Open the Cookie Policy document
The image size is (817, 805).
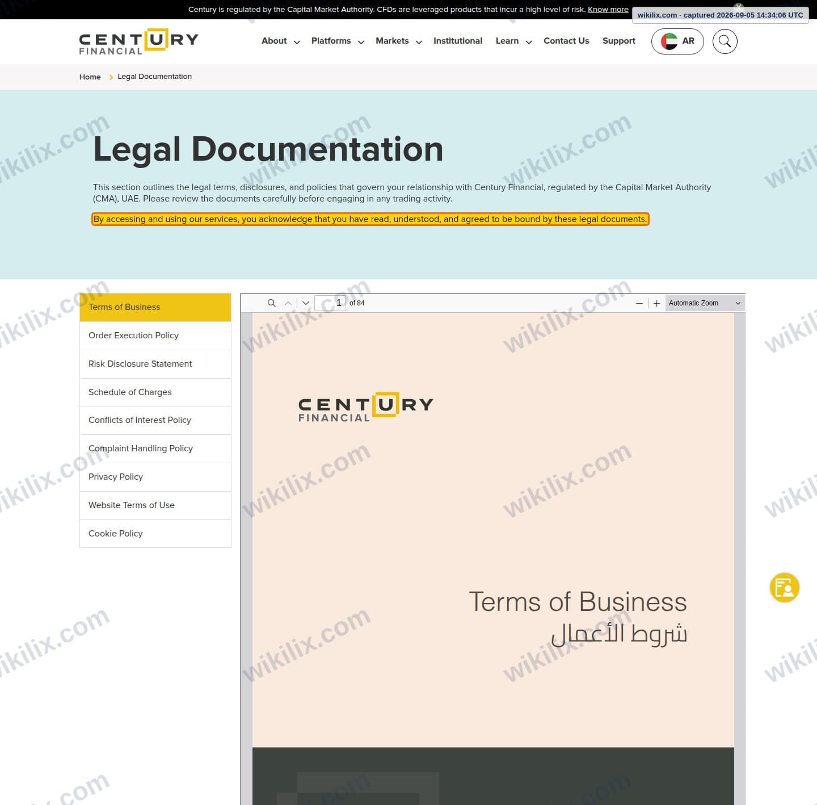(x=155, y=534)
